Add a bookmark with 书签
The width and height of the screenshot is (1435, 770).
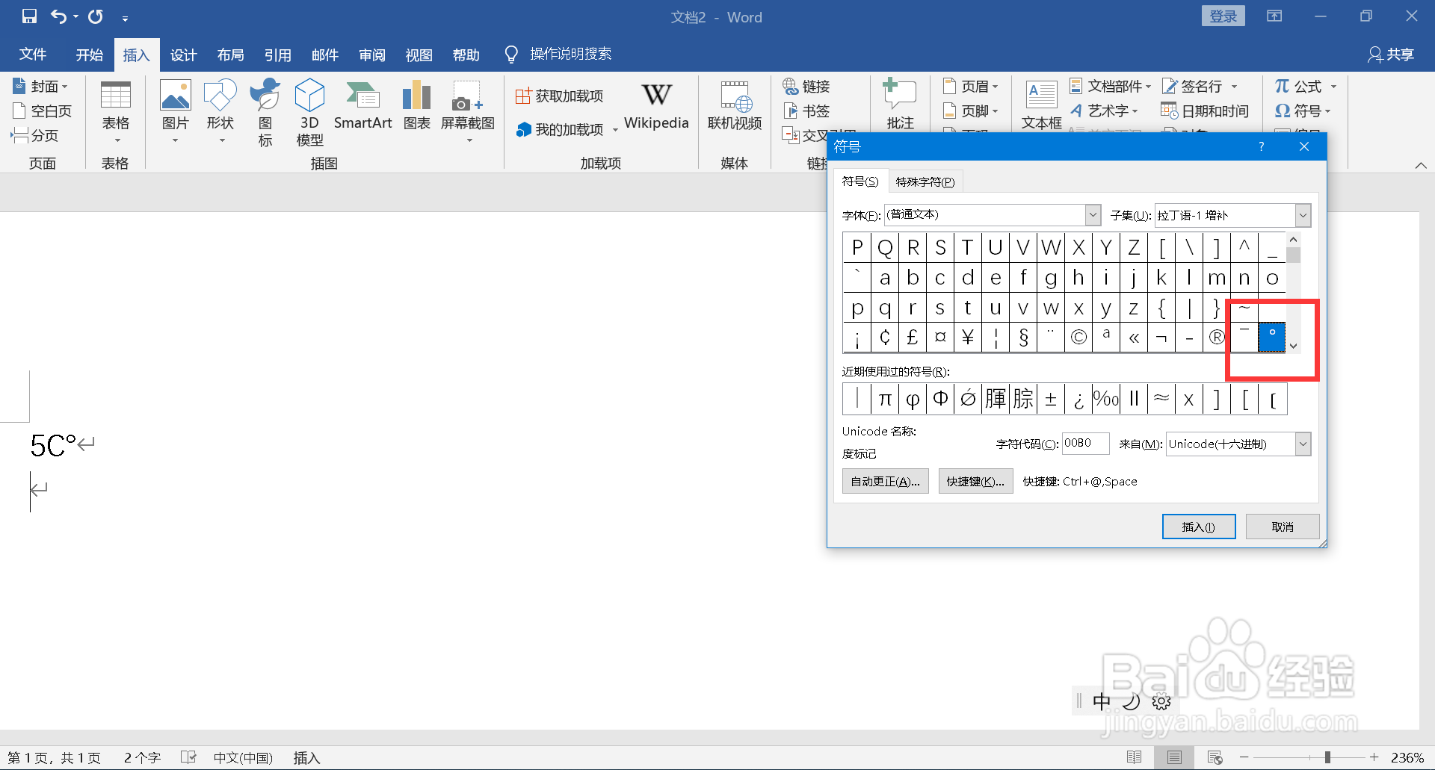point(807,111)
